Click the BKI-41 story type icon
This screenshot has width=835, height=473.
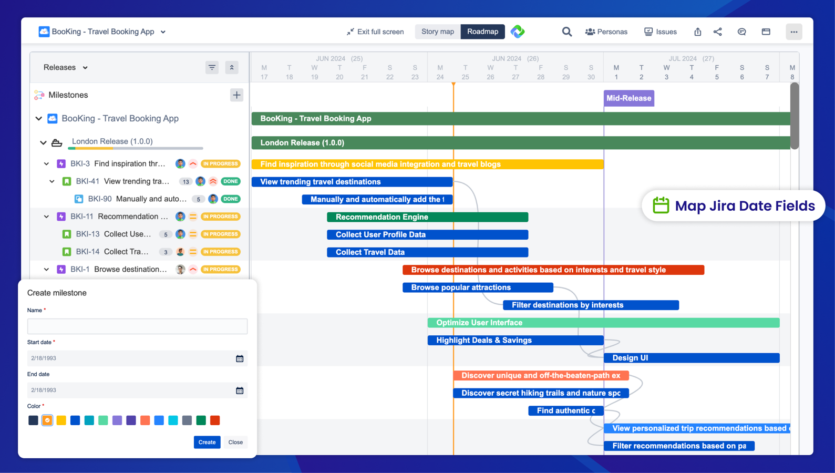point(67,181)
